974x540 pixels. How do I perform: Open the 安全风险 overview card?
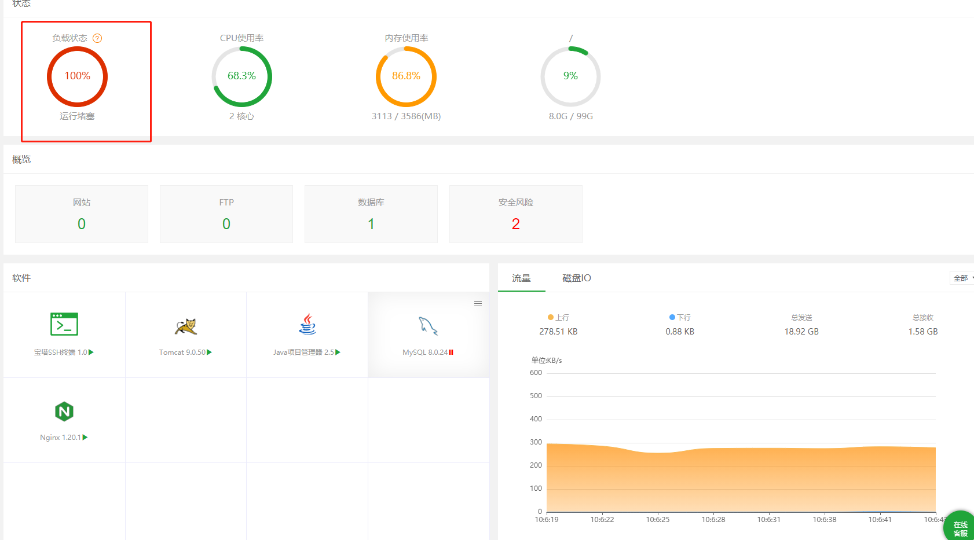click(516, 214)
